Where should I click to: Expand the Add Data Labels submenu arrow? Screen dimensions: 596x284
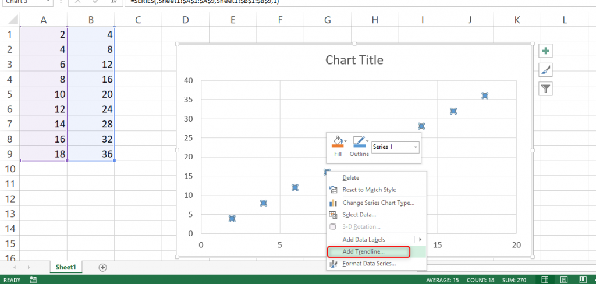click(x=420, y=239)
